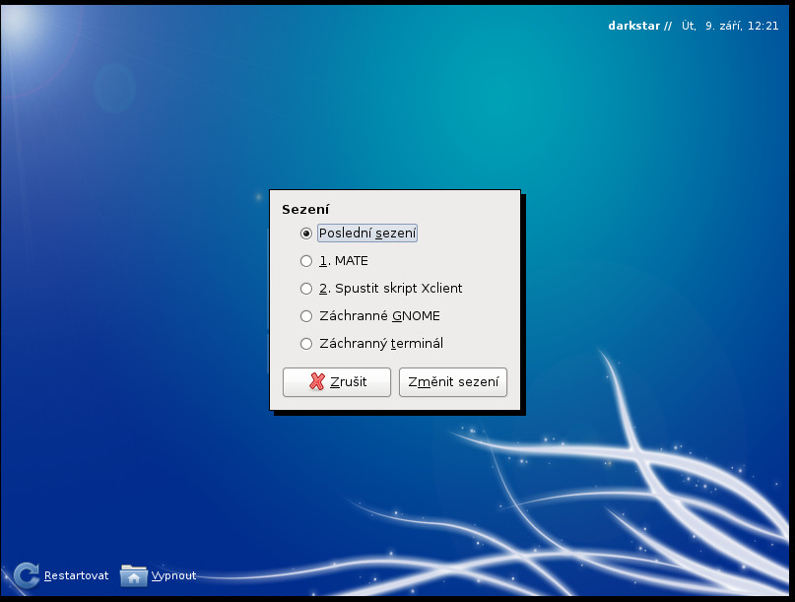Viewport: 795px width, 602px height.
Task: Click the Změnit sezení button
Action: [453, 382]
